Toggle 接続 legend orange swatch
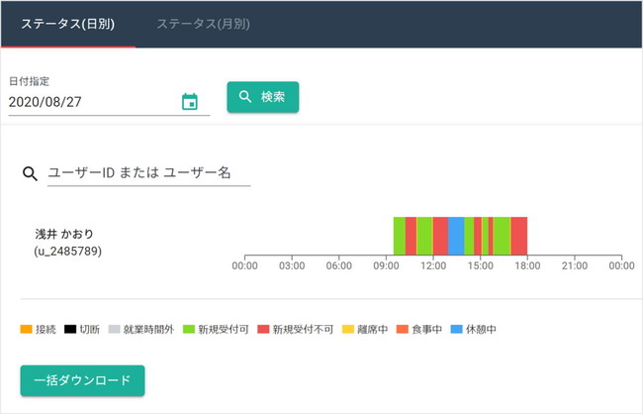 pos(27,329)
